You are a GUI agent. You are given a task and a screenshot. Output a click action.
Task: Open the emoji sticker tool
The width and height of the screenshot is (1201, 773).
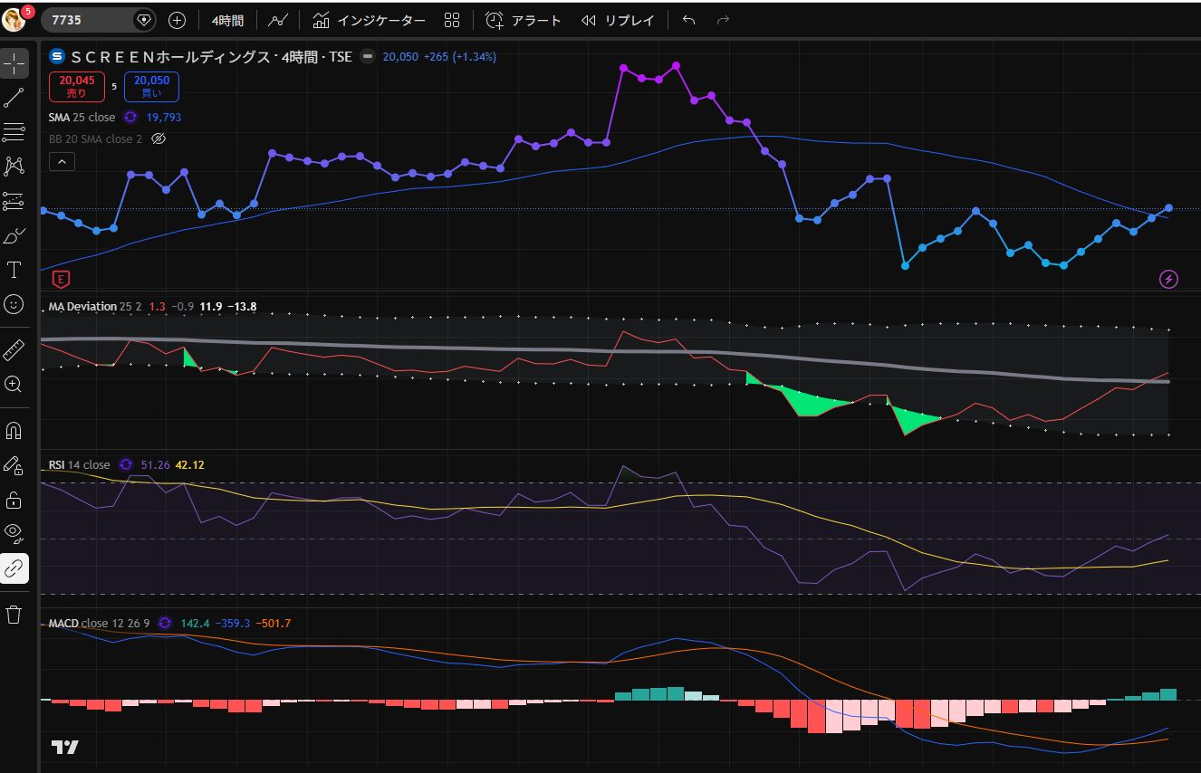(x=14, y=304)
